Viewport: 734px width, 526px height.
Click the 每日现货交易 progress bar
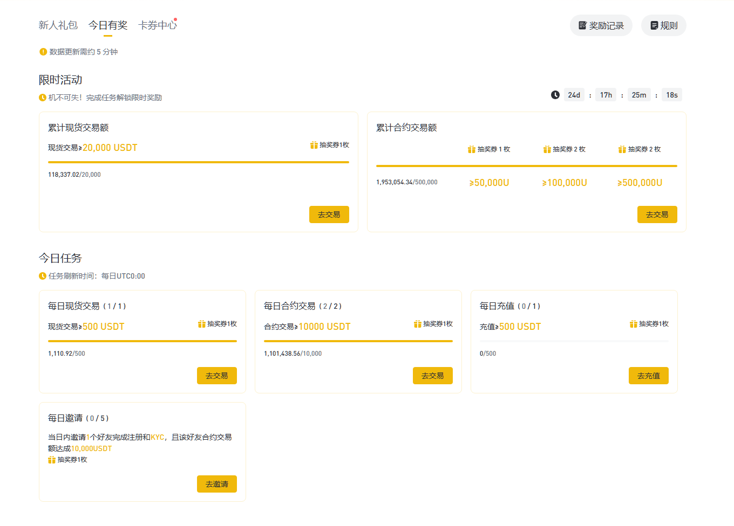[142, 341]
